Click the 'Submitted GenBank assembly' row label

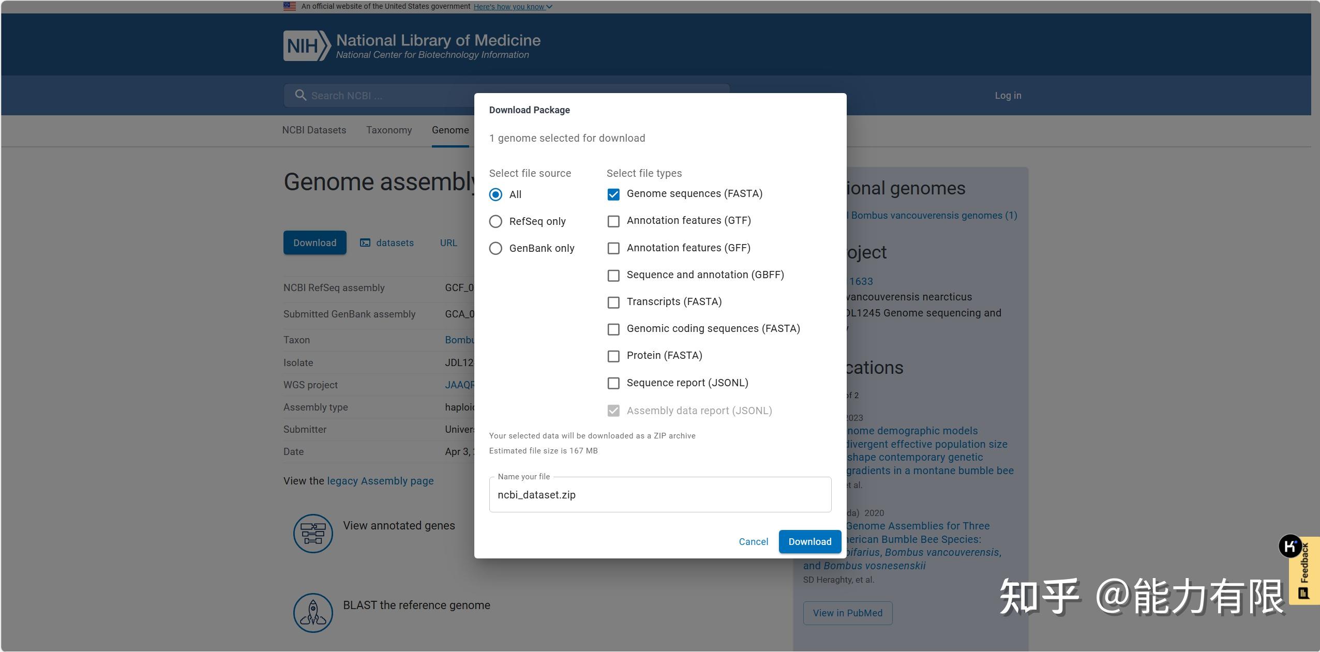click(x=349, y=314)
